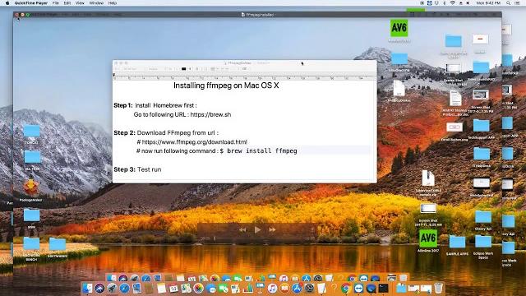
Task: Open the Help menu in the top menu bar
Action: 113,2
